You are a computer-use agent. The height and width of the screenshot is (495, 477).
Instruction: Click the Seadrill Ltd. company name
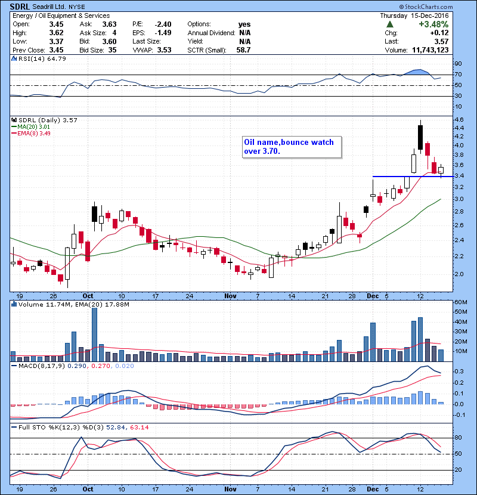coord(49,7)
